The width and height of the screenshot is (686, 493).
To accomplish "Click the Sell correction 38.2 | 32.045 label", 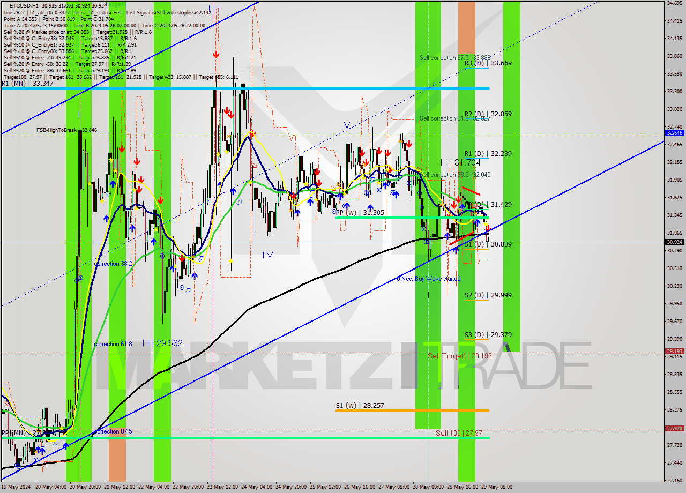I will (x=455, y=175).
